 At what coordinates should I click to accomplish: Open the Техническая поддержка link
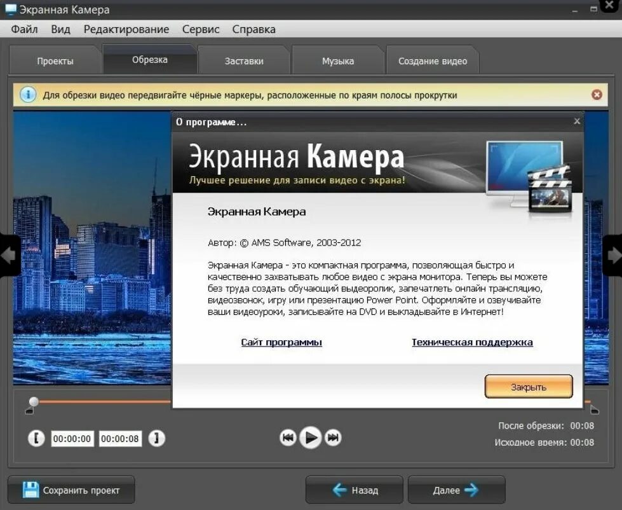click(x=472, y=342)
